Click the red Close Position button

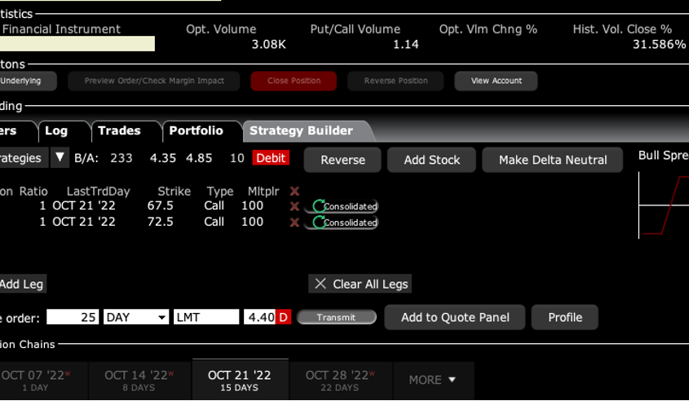(x=294, y=81)
